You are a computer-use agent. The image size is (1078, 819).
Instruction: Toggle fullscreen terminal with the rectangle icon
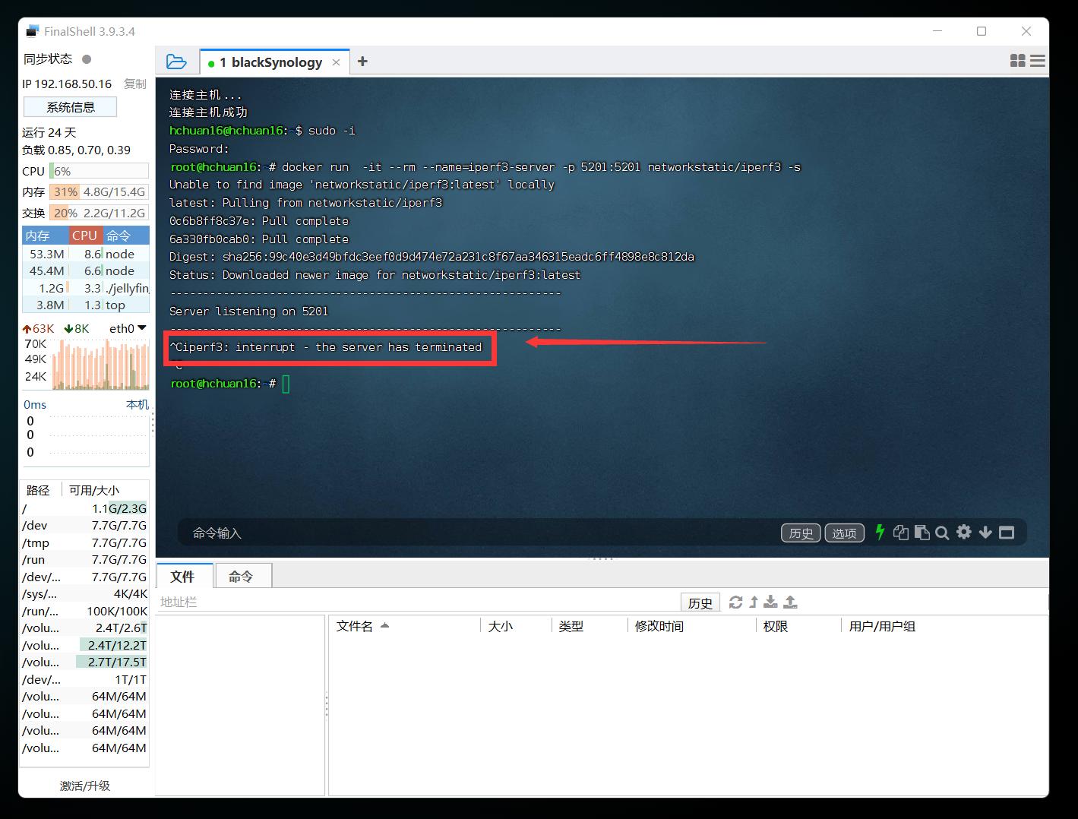pos(1007,533)
